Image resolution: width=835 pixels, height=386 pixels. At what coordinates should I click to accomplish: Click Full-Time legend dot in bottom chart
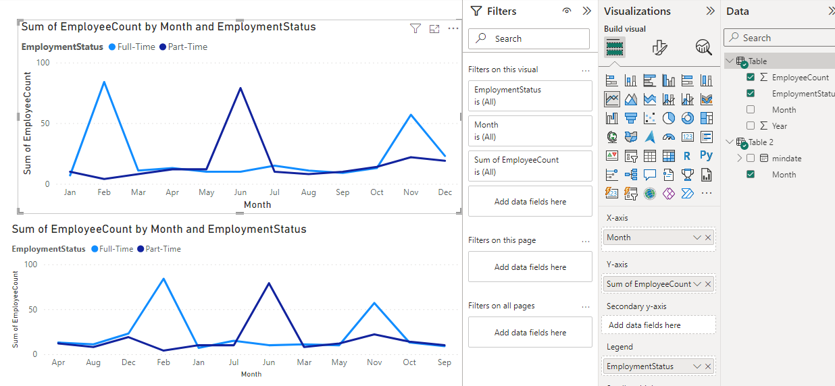tap(94, 249)
